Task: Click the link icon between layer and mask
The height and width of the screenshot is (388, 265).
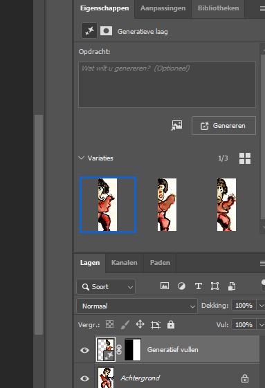Action: 119,350
